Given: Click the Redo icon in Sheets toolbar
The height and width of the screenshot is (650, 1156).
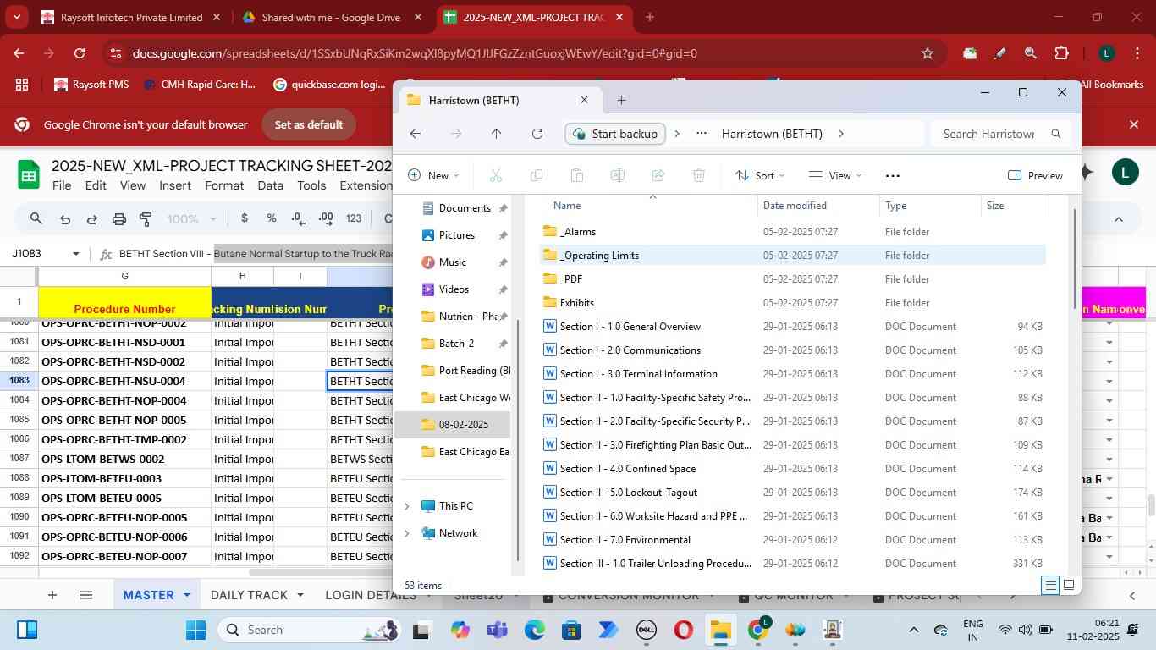Looking at the screenshot, I should point(91,219).
